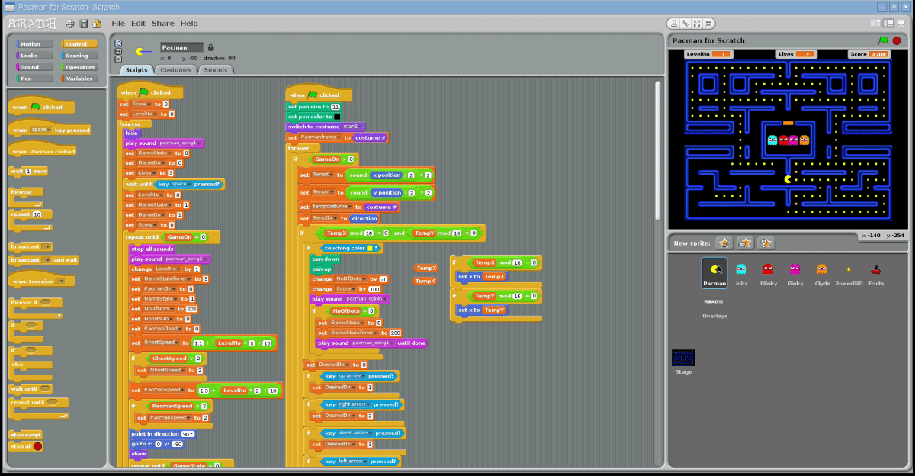Open the File menu
The height and width of the screenshot is (476, 915).
118,24
